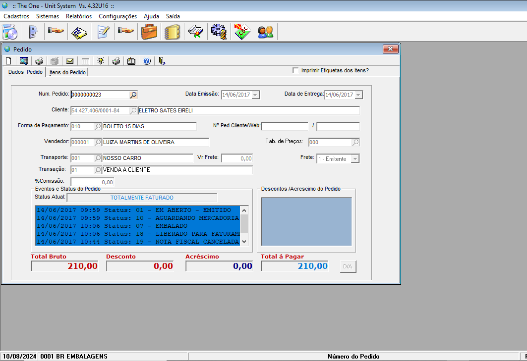Click the grid with magnifier search icon
Screen dimensions: 527x361
coord(23,61)
